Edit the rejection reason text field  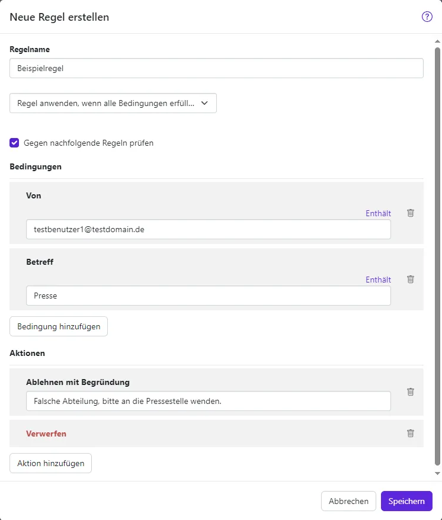(x=208, y=401)
